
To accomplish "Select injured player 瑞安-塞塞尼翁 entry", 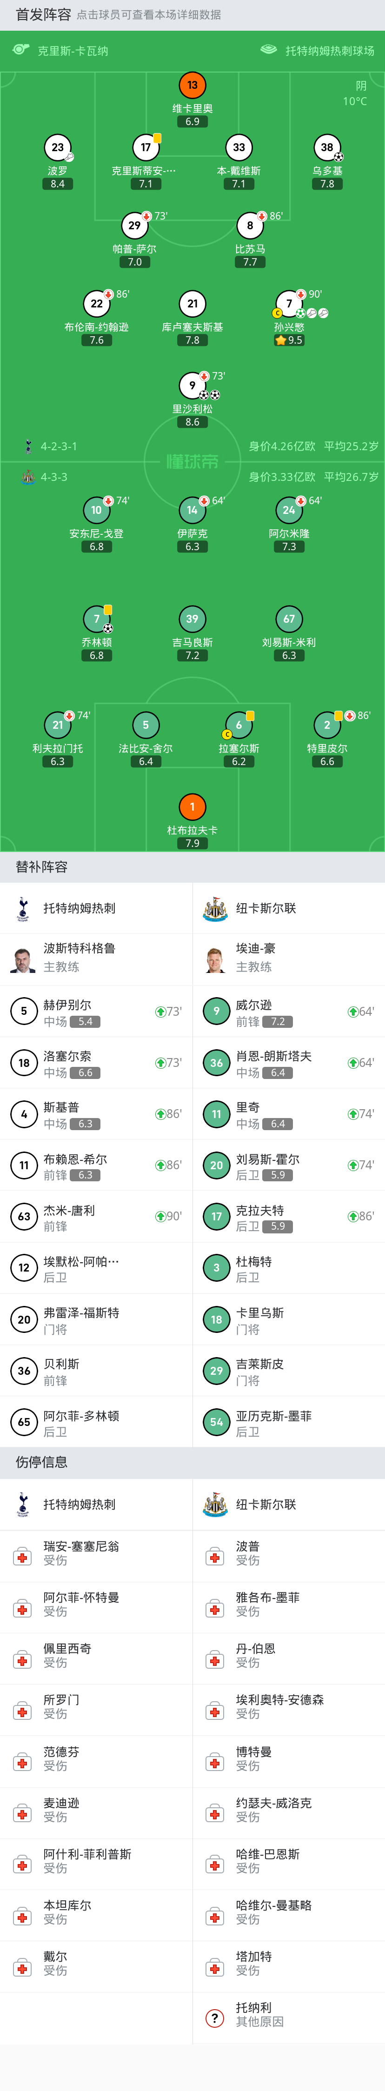I will pyautogui.click(x=96, y=1554).
